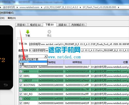
Task: Toggle the UBOOT checkbox
Action: [21, 80]
